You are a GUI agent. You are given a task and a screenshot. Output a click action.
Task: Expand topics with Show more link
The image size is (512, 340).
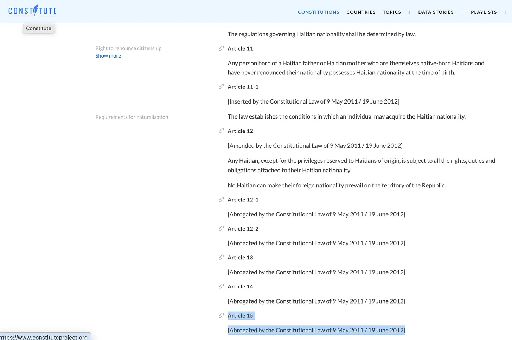click(108, 56)
